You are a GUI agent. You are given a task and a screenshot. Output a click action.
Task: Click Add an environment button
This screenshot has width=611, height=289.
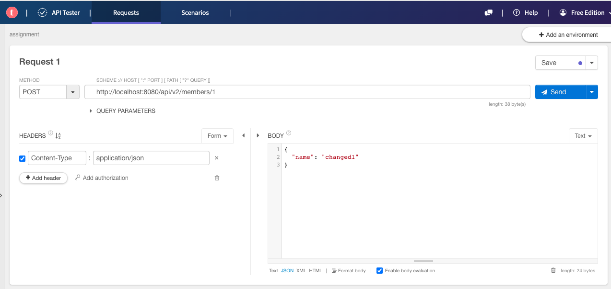tap(568, 35)
